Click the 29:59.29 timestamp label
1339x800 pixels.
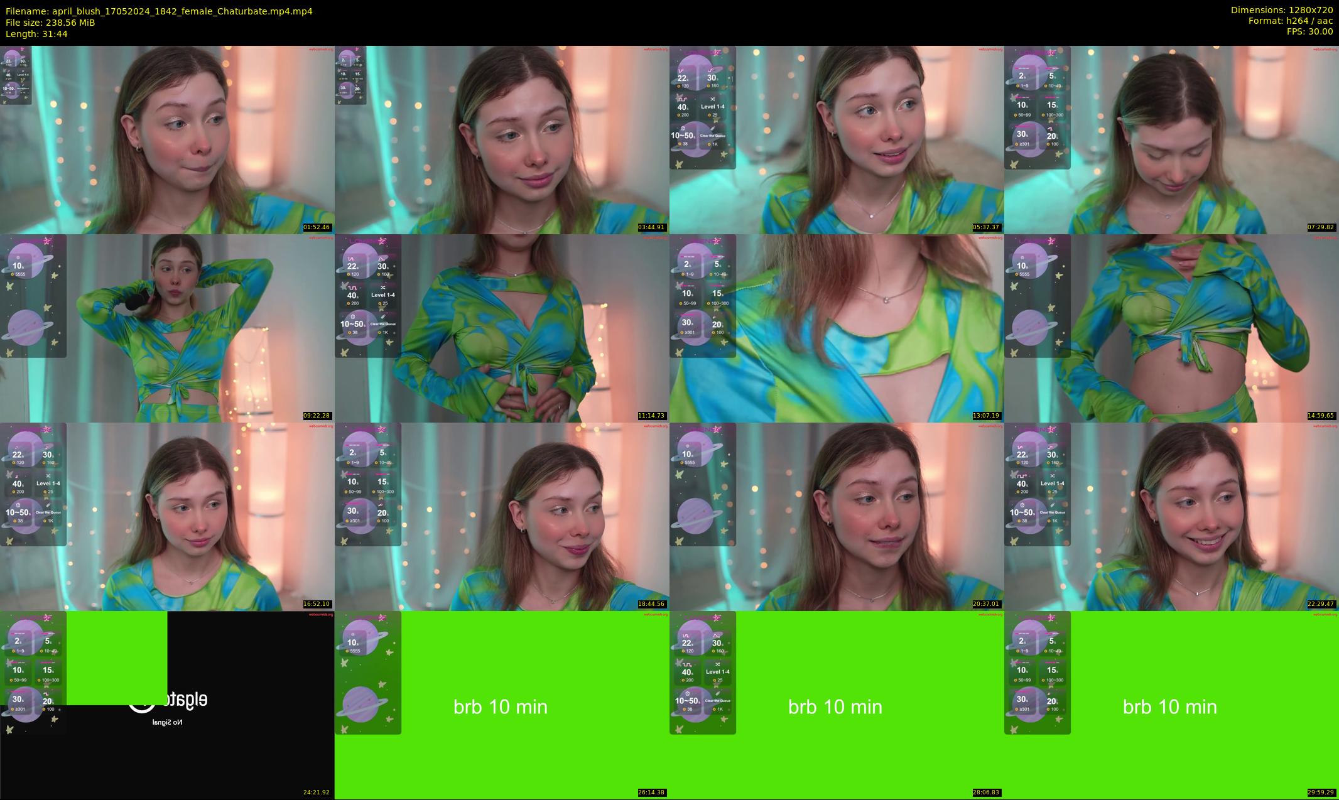1321,792
